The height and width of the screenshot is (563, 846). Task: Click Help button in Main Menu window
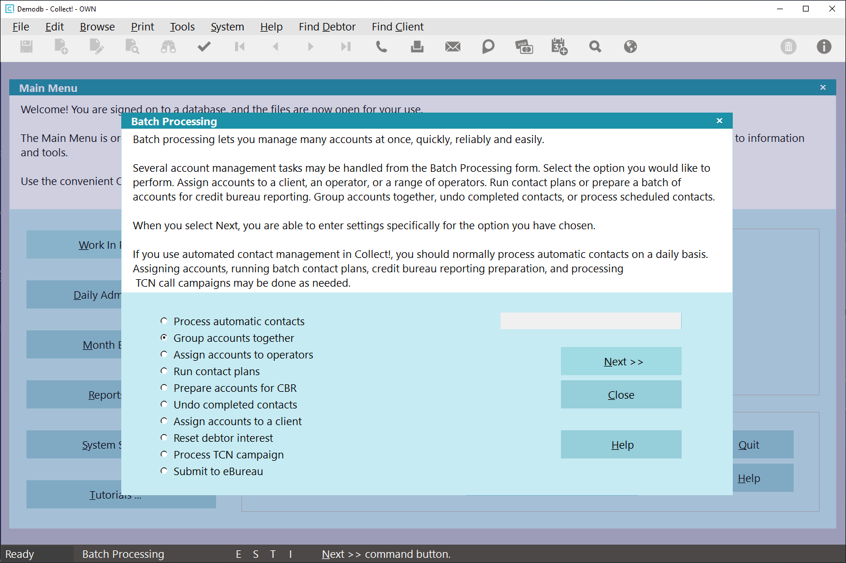coord(763,478)
